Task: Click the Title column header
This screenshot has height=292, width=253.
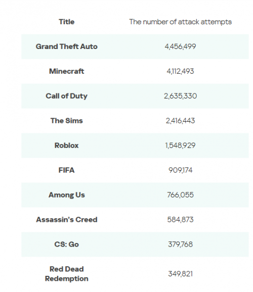Action: 67,22
